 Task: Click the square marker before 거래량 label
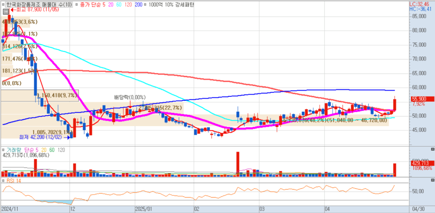click(x=3, y=149)
